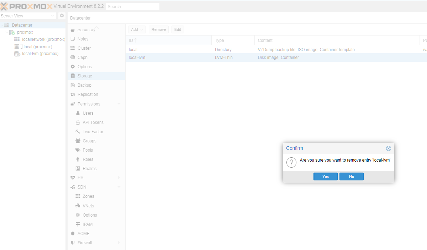The image size is (427, 250).
Task: Click the HA heartbeat icon
Action: pos(73,178)
